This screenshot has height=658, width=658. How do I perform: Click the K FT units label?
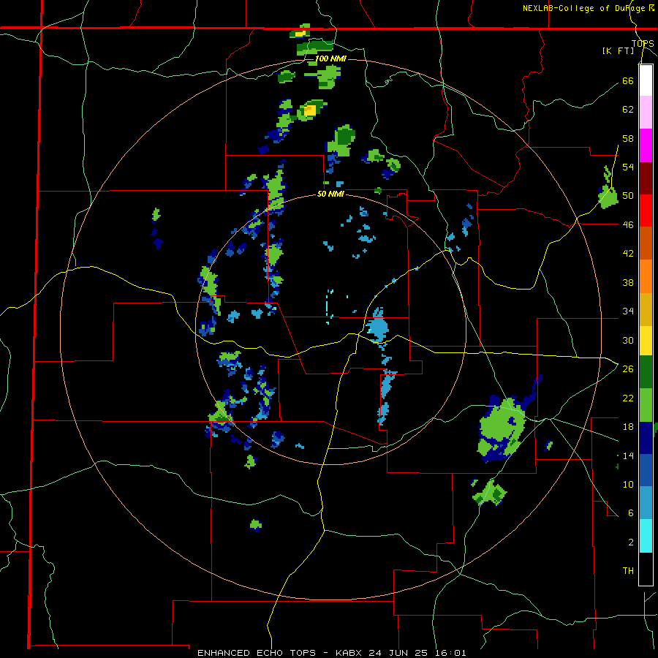point(618,50)
